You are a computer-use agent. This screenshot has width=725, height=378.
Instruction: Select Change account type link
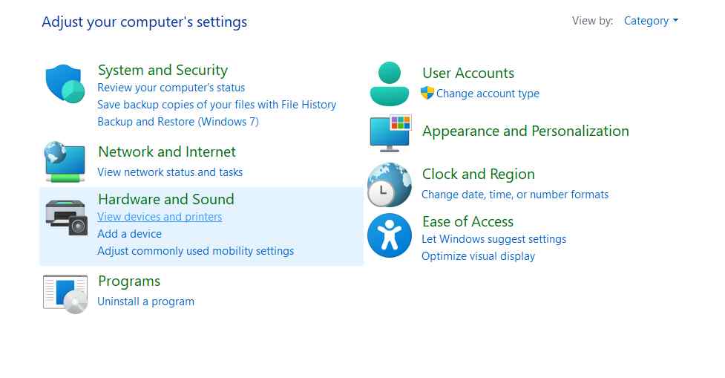pyautogui.click(x=488, y=94)
